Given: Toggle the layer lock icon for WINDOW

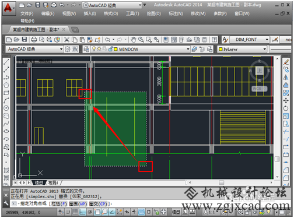Looking at the screenshot, I should coord(111,49).
